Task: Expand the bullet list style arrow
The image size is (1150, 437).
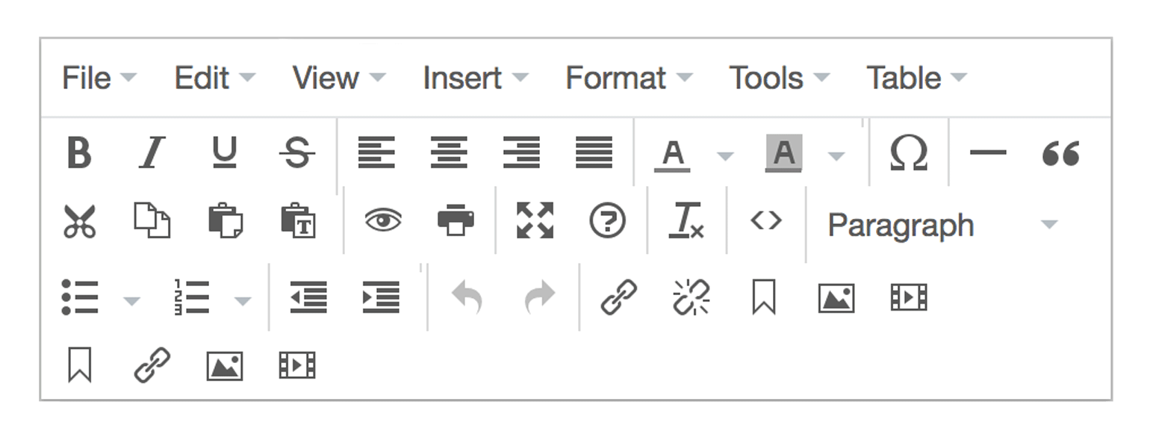Action: pyautogui.click(x=131, y=301)
